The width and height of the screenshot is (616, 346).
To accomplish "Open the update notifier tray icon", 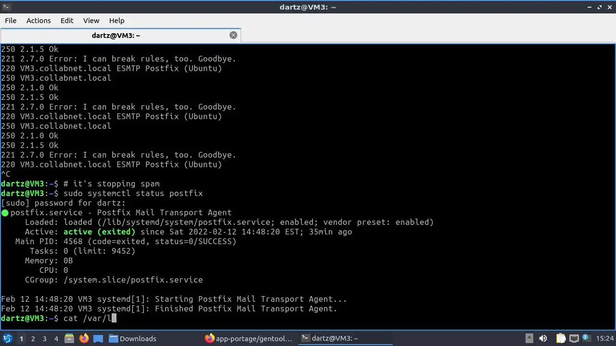I will pos(587,338).
